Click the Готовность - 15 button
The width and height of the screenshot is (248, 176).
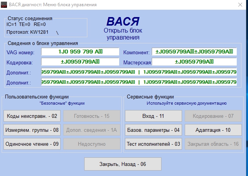tap(91, 116)
